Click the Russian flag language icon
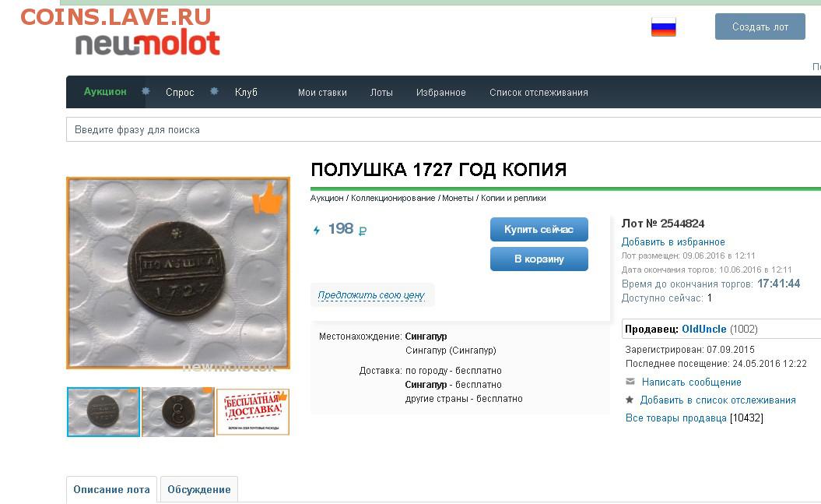The width and height of the screenshot is (821, 504). click(663, 26)
